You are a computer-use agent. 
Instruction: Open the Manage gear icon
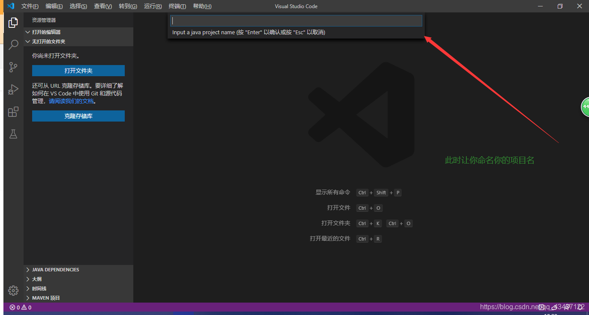[x=13, y=290]
